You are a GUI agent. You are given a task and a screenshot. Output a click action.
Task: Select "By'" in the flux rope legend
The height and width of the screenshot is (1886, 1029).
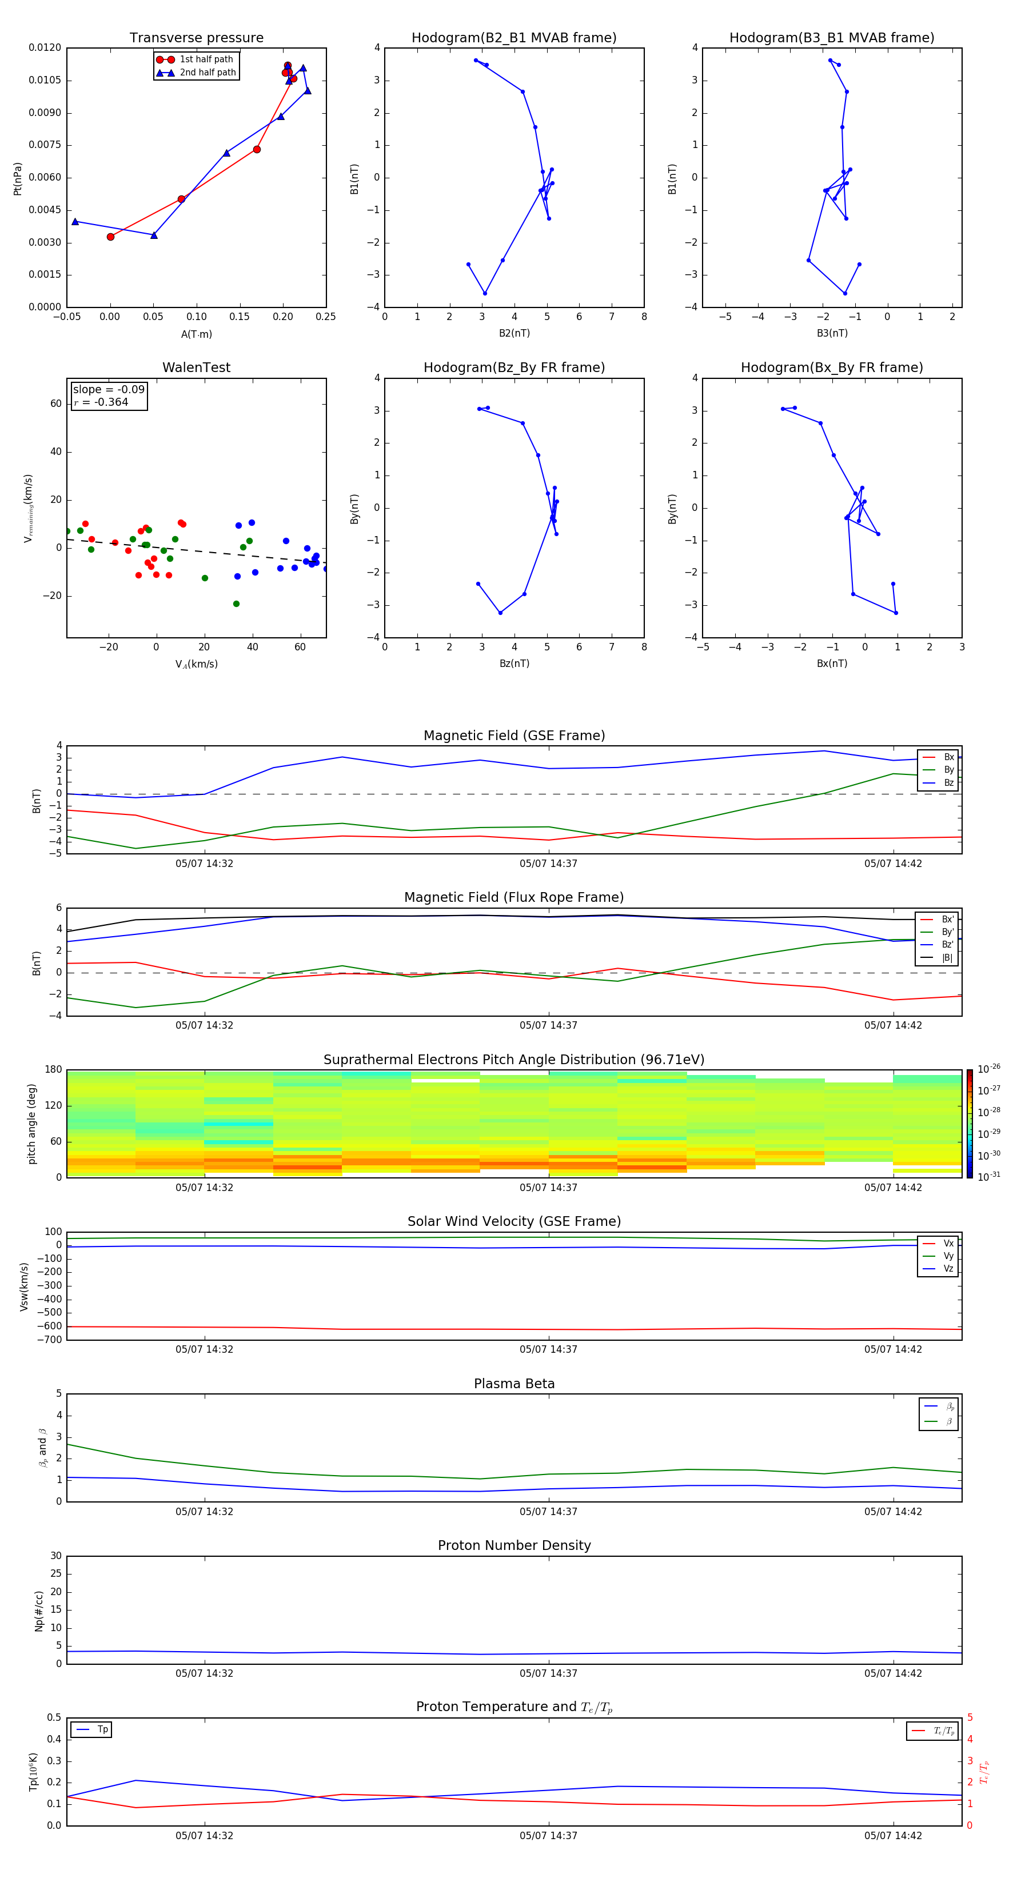pos(938,932)
